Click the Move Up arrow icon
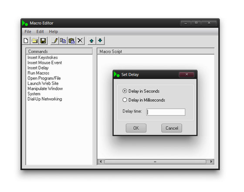This screenshot has width=244, height=192. pos(91,41)
